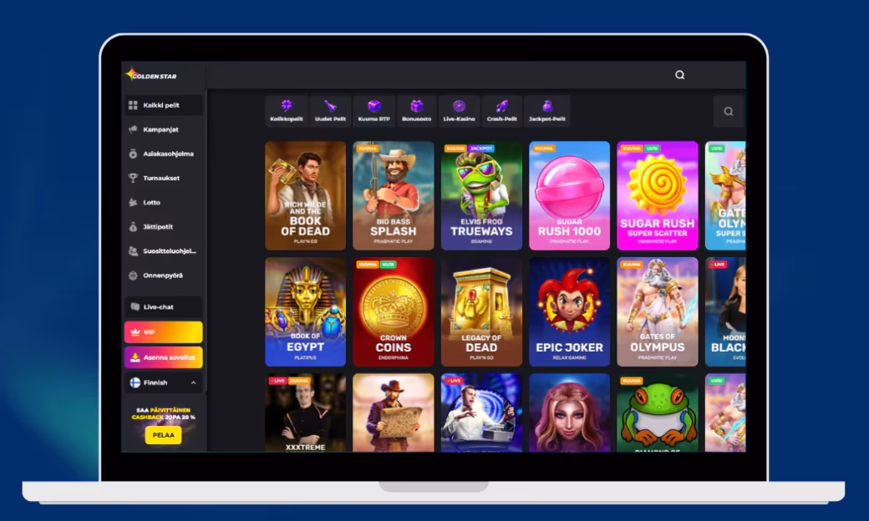Click the grid icon beside Kaikki pelit
Image resolution: width=869 pixels, height=521 pixels.
(x=133, y=105)
